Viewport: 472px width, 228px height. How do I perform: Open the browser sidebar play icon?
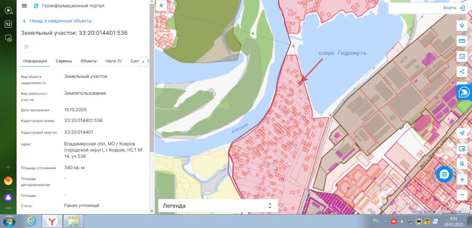tap(8, 10)
